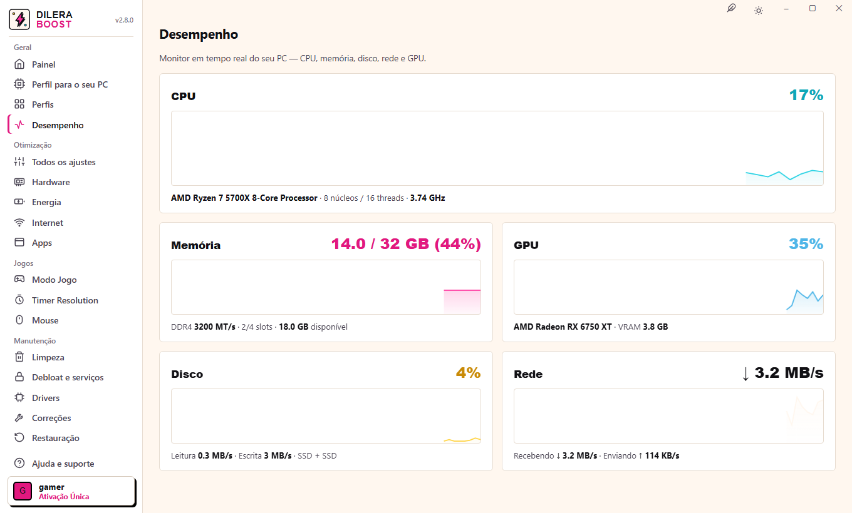Viewport: 852px width, 513px height.
Task: Click the question mark help icon
Action: [x=19, y=464]
